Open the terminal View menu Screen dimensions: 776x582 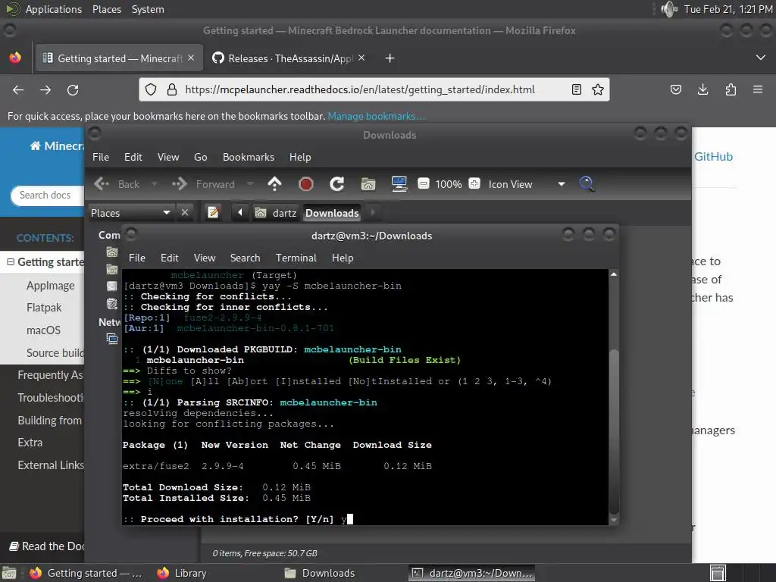205,258
